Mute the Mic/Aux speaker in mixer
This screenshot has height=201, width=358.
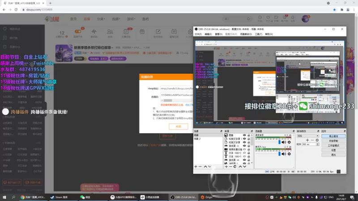click(284, 154)
